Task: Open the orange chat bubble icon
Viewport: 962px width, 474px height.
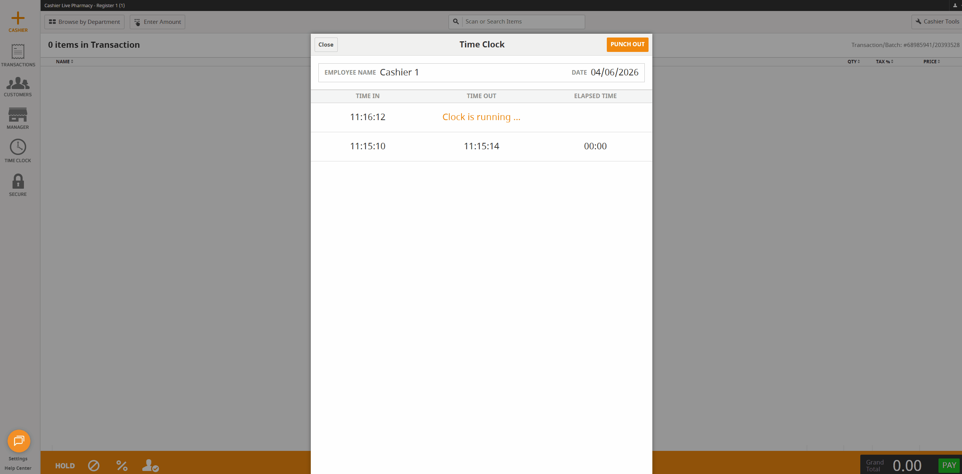Action: 19,441
